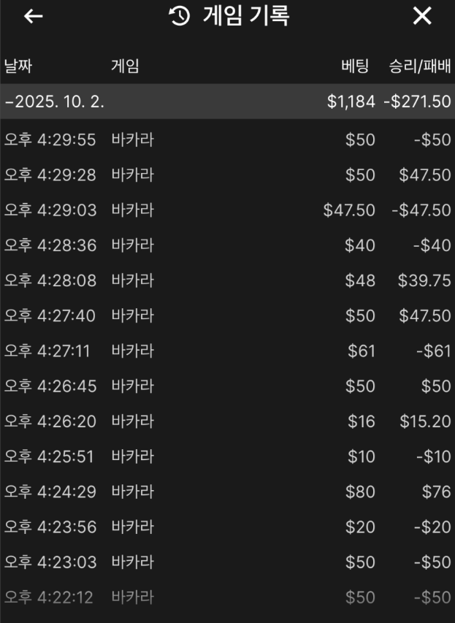Image resolution: width=455 pixels, height=623 pixels.
Task: Open the 오후 4:25:51 baccarat entry
Action: 227,456
